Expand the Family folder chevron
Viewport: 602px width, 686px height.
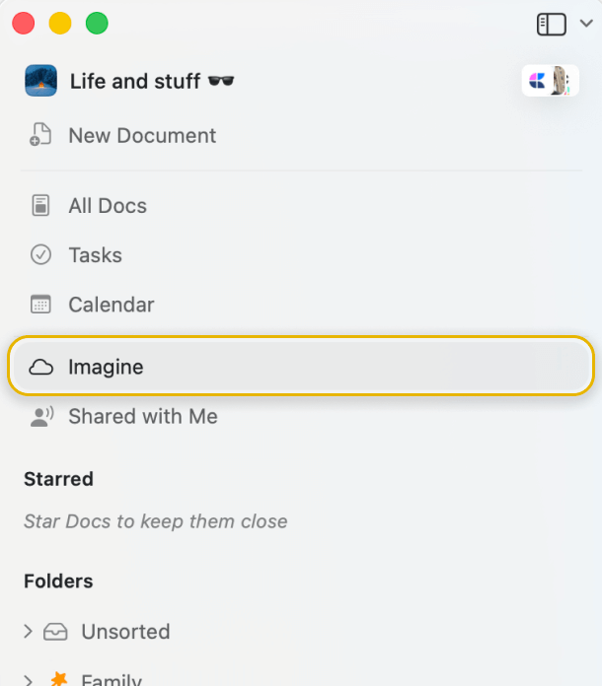[x=28, y=681]
